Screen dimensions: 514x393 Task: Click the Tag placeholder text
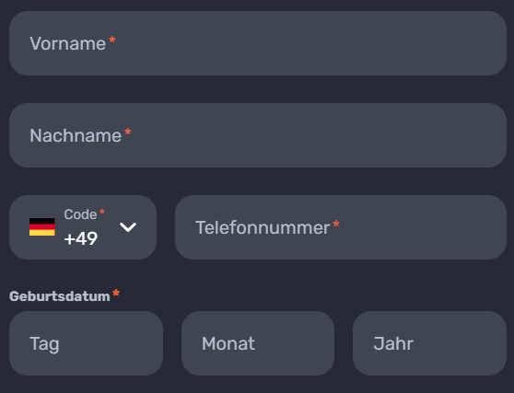click(x=44, y=344)
